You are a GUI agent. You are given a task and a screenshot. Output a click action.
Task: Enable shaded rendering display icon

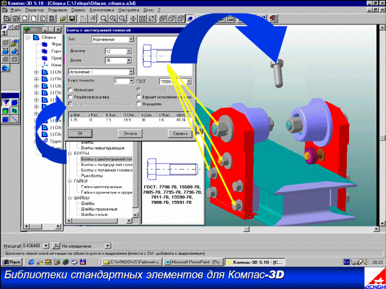(x=190, y=18)
